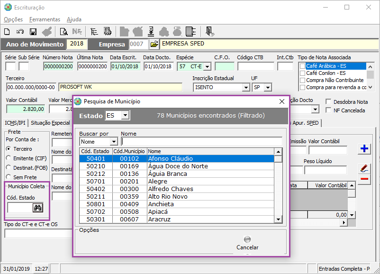This screenshot has width=380, height=274.
Task: Click the grayed folder toolbar icon
Action: (124, 32)
